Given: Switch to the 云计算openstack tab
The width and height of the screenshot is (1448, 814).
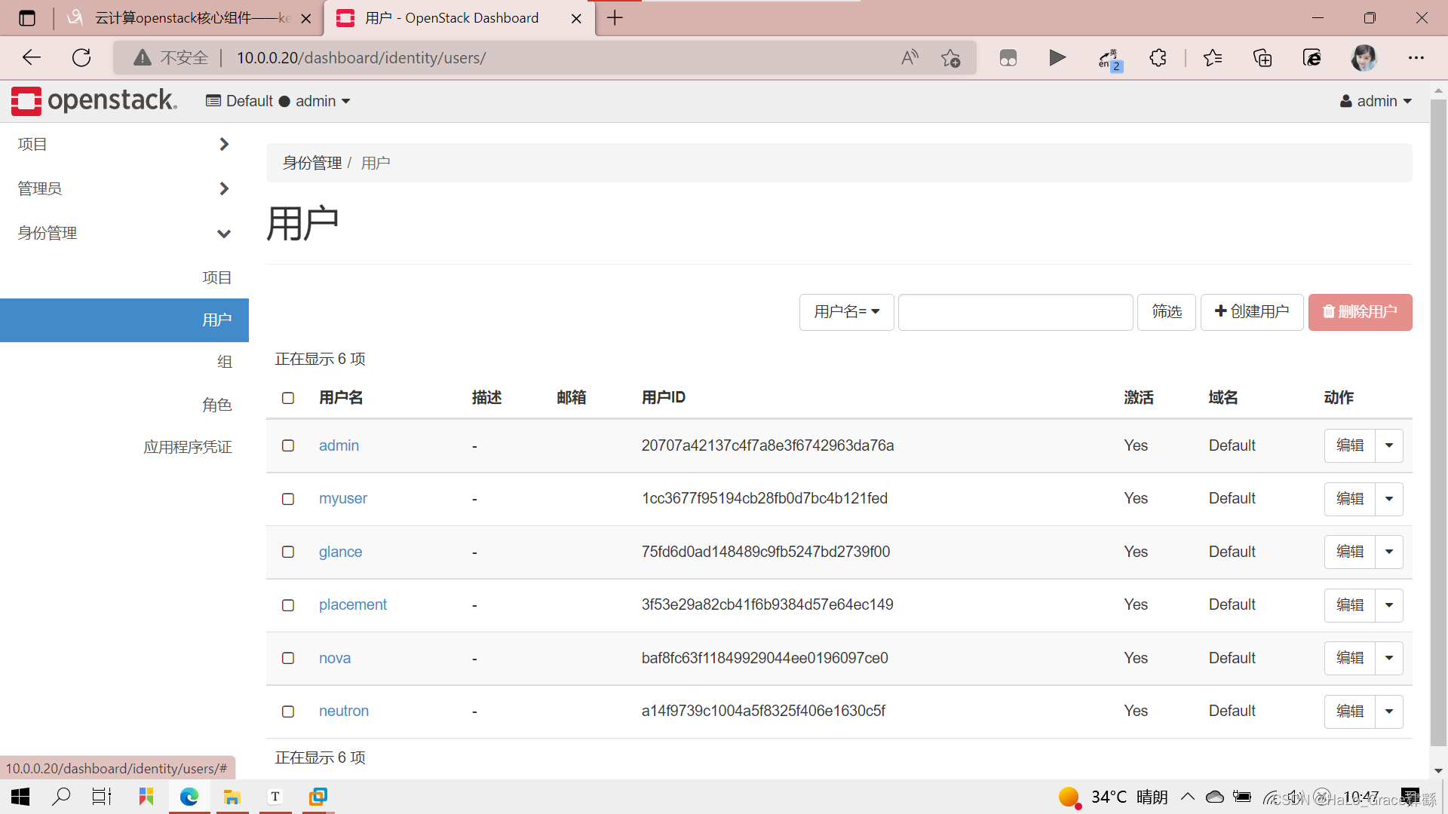Looking at the screenshot, I should (181, 17).
